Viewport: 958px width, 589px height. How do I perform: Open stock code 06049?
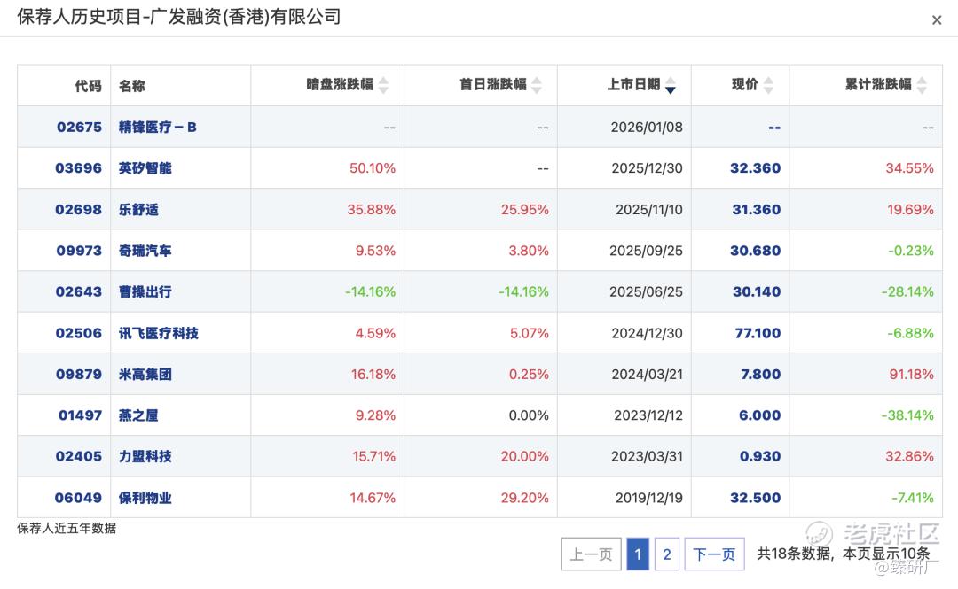78,498
